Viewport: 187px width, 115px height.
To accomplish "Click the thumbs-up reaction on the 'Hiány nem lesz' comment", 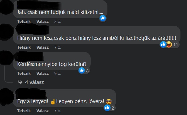I will click(163, 45).
